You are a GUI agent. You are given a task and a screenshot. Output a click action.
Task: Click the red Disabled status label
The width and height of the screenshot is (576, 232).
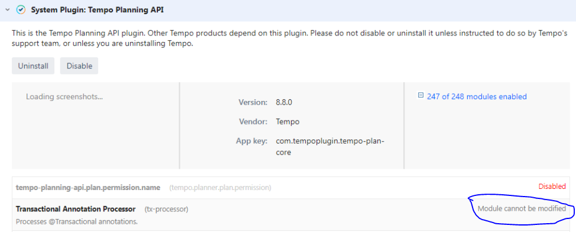(552, 186)
